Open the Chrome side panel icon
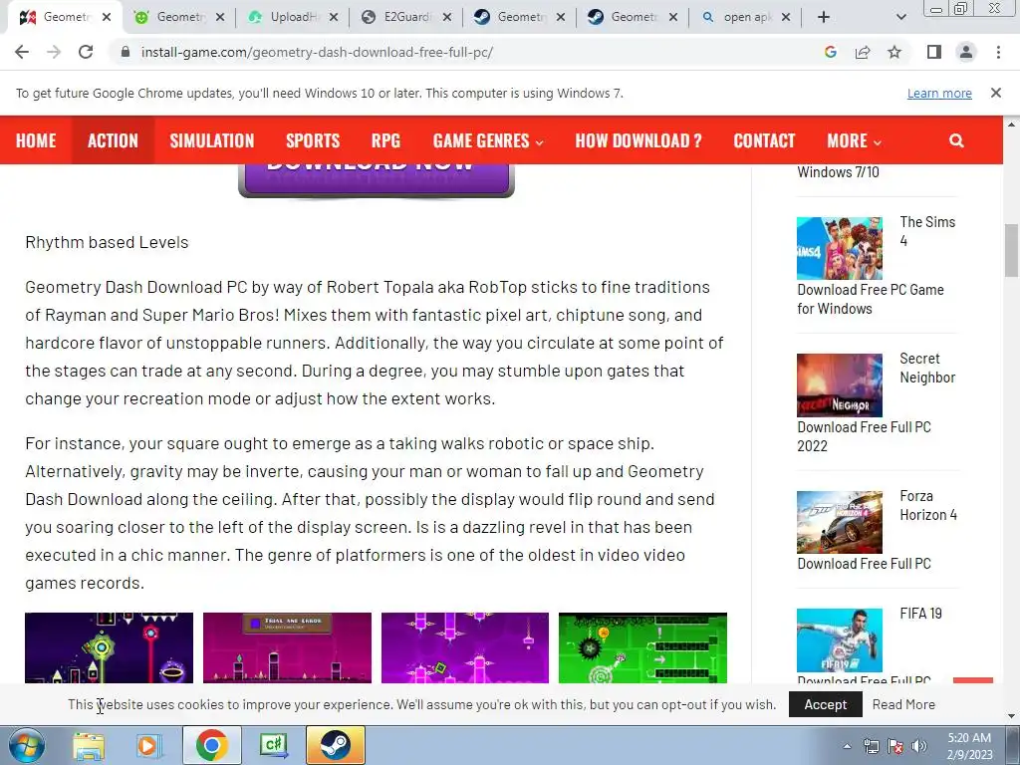 pos(934,52)
